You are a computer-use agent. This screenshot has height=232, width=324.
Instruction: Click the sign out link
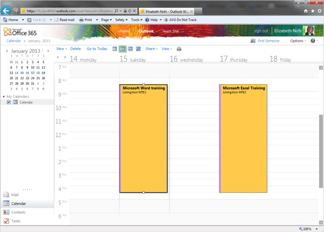(x=261, y=31)
